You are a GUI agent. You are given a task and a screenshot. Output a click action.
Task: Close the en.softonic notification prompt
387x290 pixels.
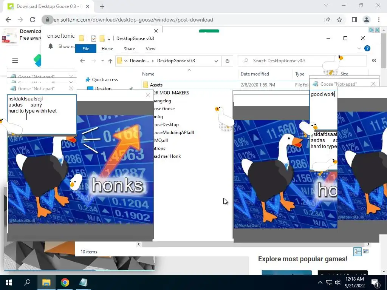156,31
